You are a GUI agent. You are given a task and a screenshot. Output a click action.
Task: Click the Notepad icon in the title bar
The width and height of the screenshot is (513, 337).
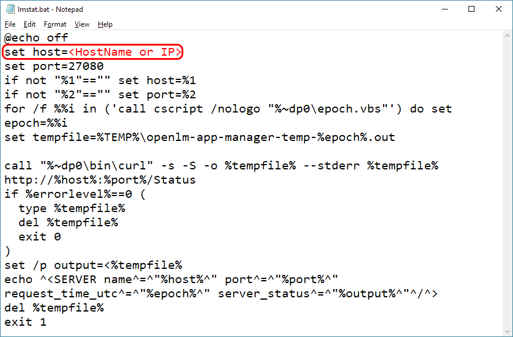(x=9, y=9)
